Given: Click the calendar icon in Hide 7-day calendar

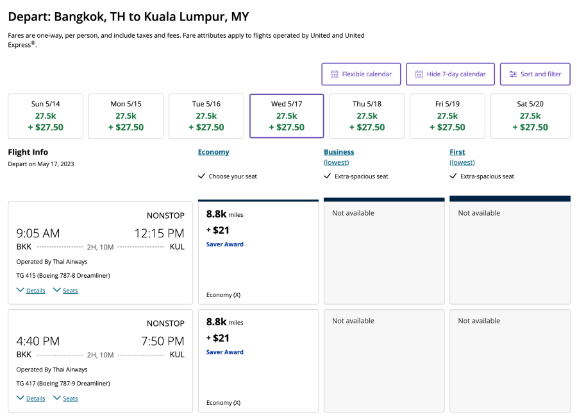Looking at the screenshot, I should pyautogui.click(x=419, y=74).
